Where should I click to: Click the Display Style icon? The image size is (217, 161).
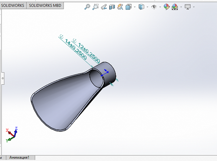pos(141,7)
